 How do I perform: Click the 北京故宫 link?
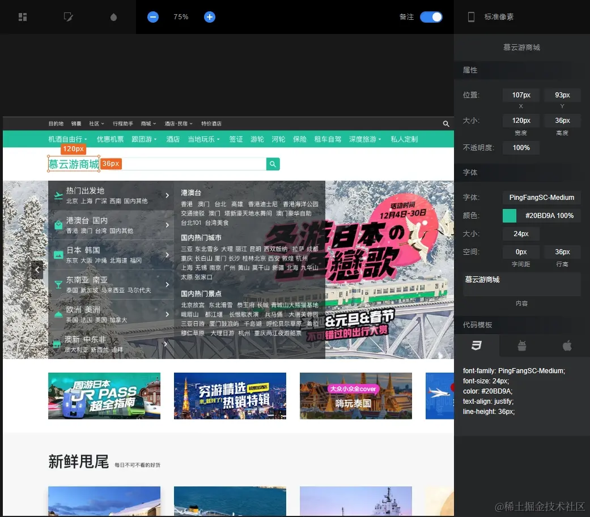[x=193, y=305]
